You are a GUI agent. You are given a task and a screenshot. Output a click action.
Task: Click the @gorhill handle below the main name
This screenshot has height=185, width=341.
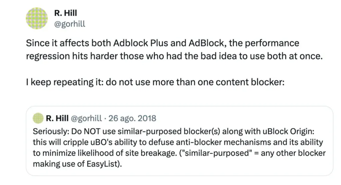pos(69,24)
